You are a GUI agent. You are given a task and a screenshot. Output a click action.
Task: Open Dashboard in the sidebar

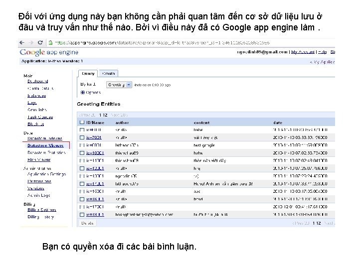38,81
